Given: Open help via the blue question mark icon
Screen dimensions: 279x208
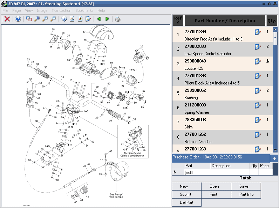Looking at the screenshot, I should tap(18, 19).
